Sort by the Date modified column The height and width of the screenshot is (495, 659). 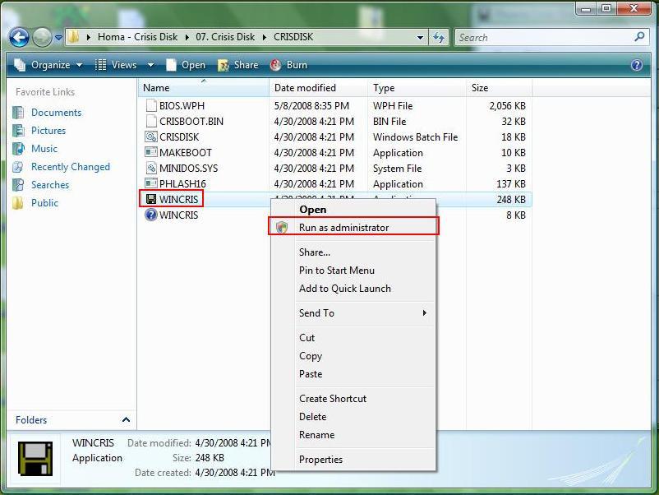coord(318,87)
